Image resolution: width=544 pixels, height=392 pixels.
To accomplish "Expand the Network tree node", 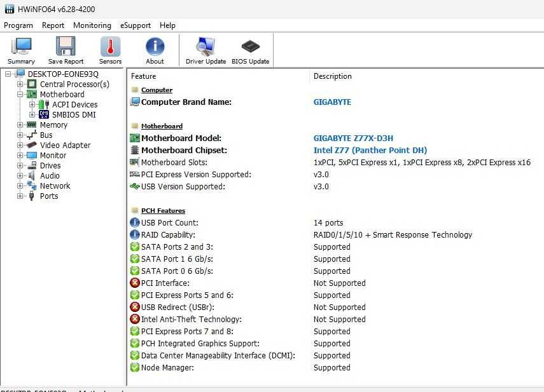I will click(x=20, y=186).
